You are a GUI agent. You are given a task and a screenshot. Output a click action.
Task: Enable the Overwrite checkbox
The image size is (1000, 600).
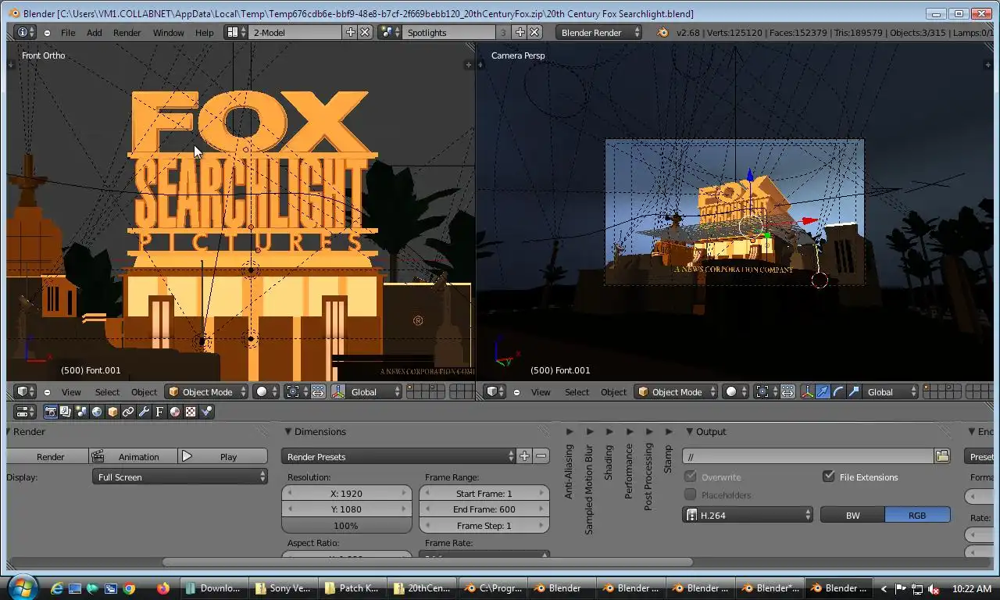pyautogui.click(x=690, y=477)
